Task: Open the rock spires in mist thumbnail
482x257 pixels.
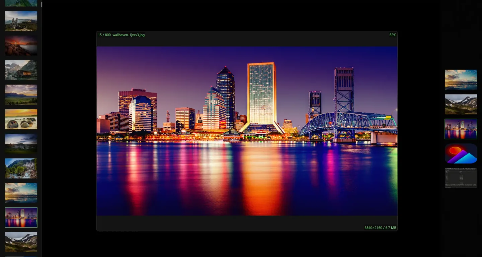Action: [x=21, y=21]
